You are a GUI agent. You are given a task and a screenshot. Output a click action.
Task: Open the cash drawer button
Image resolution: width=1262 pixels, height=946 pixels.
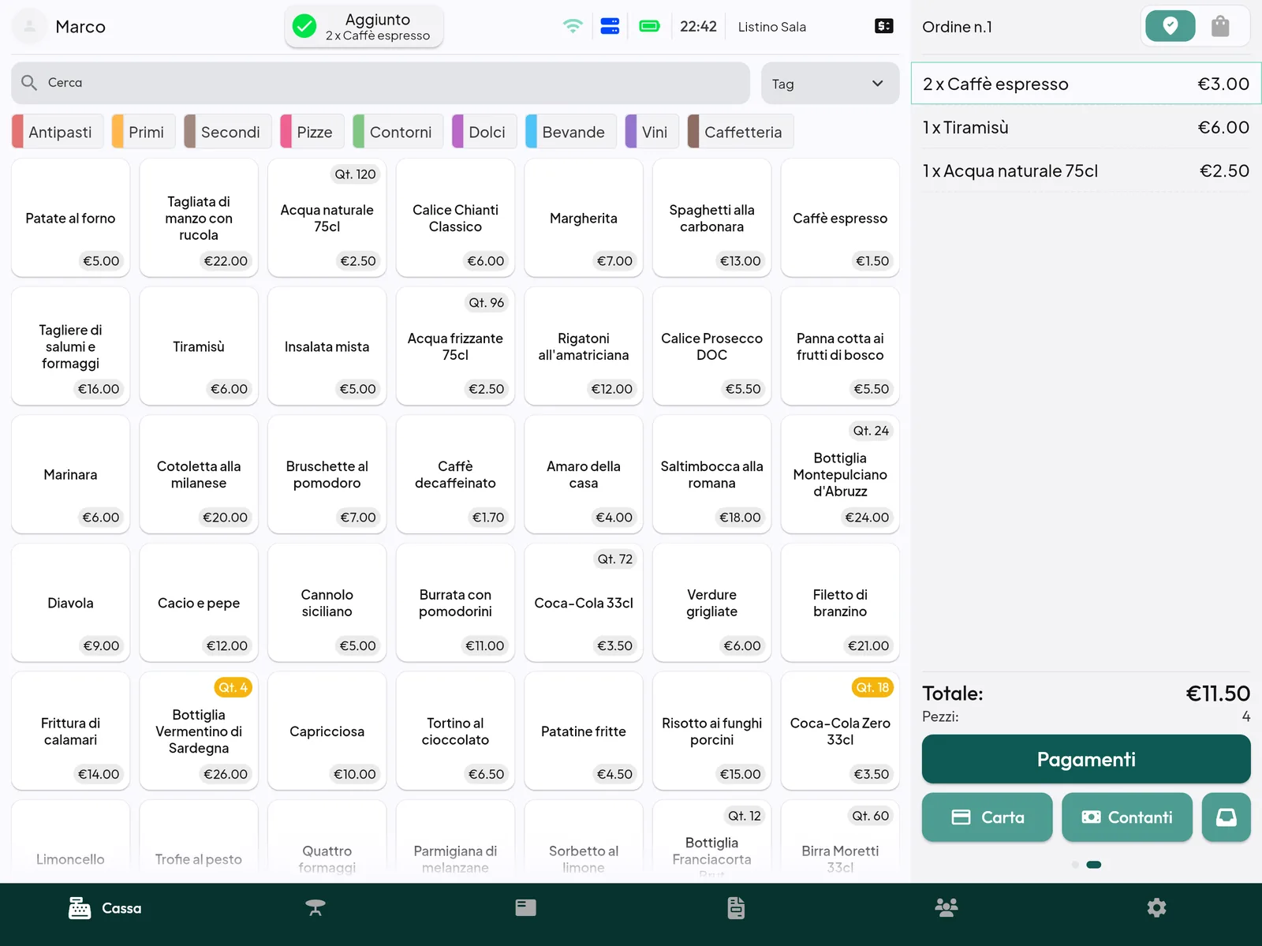pos(1227,817)
